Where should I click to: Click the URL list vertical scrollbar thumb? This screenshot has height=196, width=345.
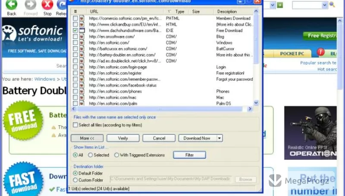point(256,40)
